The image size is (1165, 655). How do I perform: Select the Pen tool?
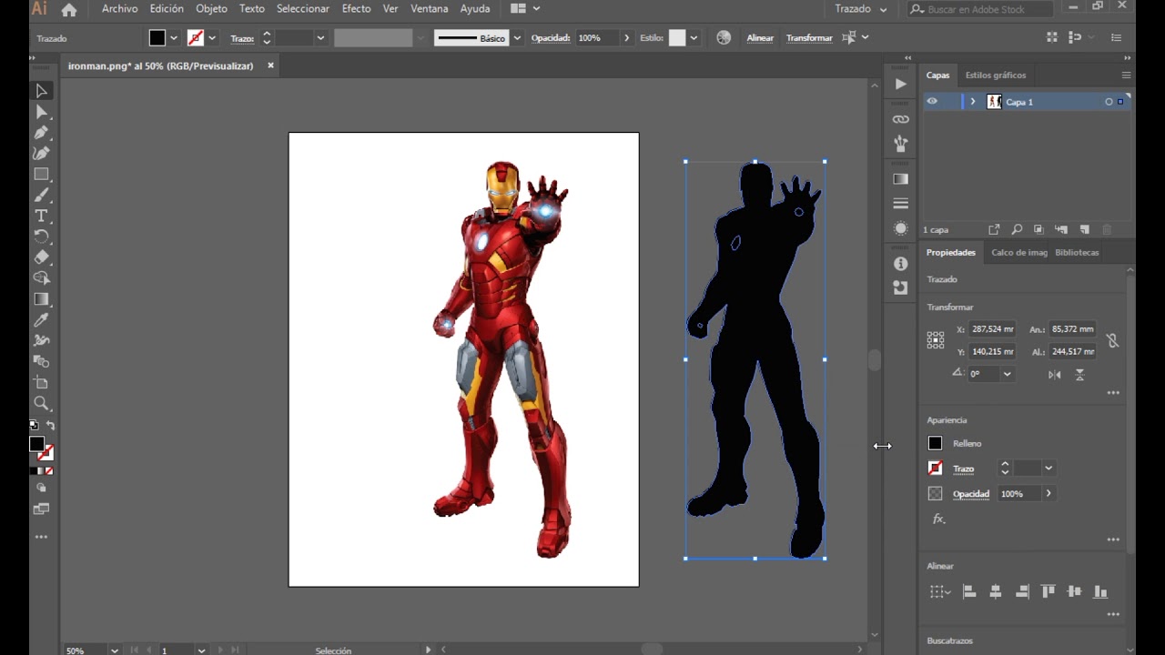pos(41,133)
